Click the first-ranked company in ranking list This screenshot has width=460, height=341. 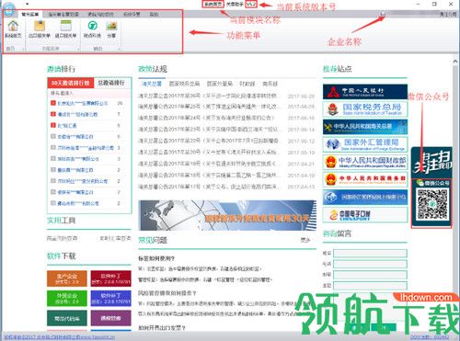click(83, 103)
